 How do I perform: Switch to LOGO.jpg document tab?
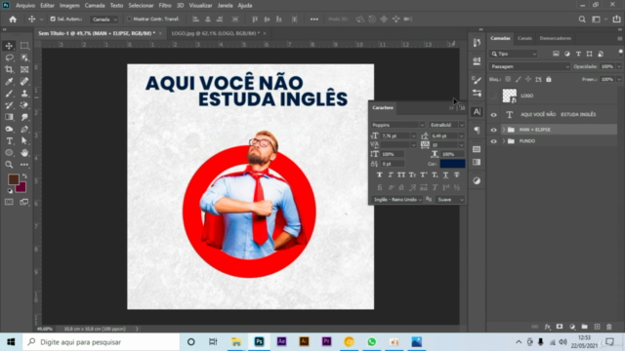pyautogui.click(x=215, y=33)
